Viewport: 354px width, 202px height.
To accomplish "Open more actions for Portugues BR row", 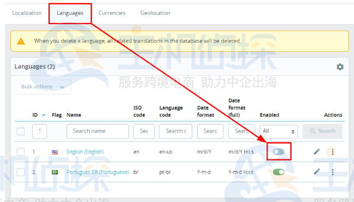I will coord(333,172).
